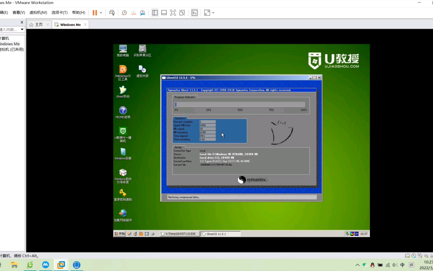433x271 pixels.
Task: Select X:\Temp\GHOST115.EXE taskbar button
Action: click(180, 234)
